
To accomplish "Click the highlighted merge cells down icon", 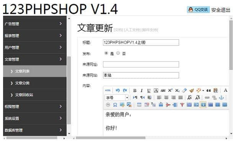I will tap(203, 105).
